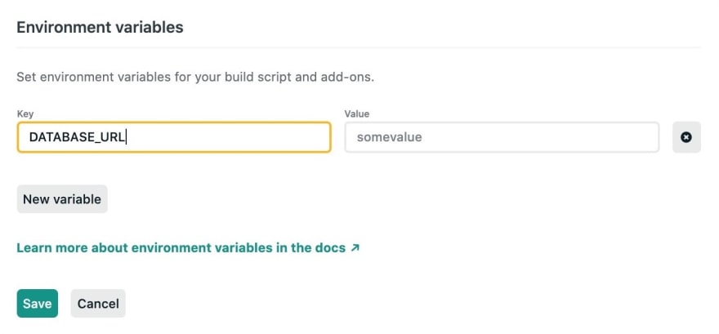Image resolution: width=719 pixels, height=334 pixels.
Task: Focus the Key field containing DATABASE_URL
Action: point(174,137)
